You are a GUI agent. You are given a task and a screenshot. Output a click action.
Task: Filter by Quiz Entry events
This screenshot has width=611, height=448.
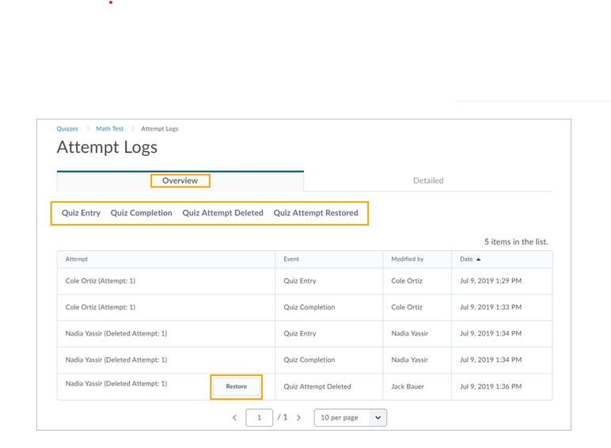(81, 213)
